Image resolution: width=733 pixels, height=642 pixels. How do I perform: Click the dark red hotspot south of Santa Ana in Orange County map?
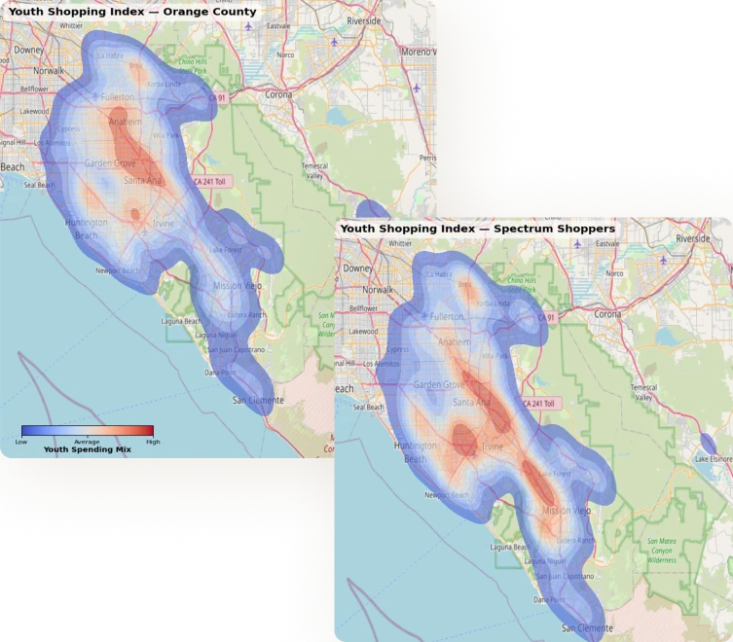coord(135,214)
